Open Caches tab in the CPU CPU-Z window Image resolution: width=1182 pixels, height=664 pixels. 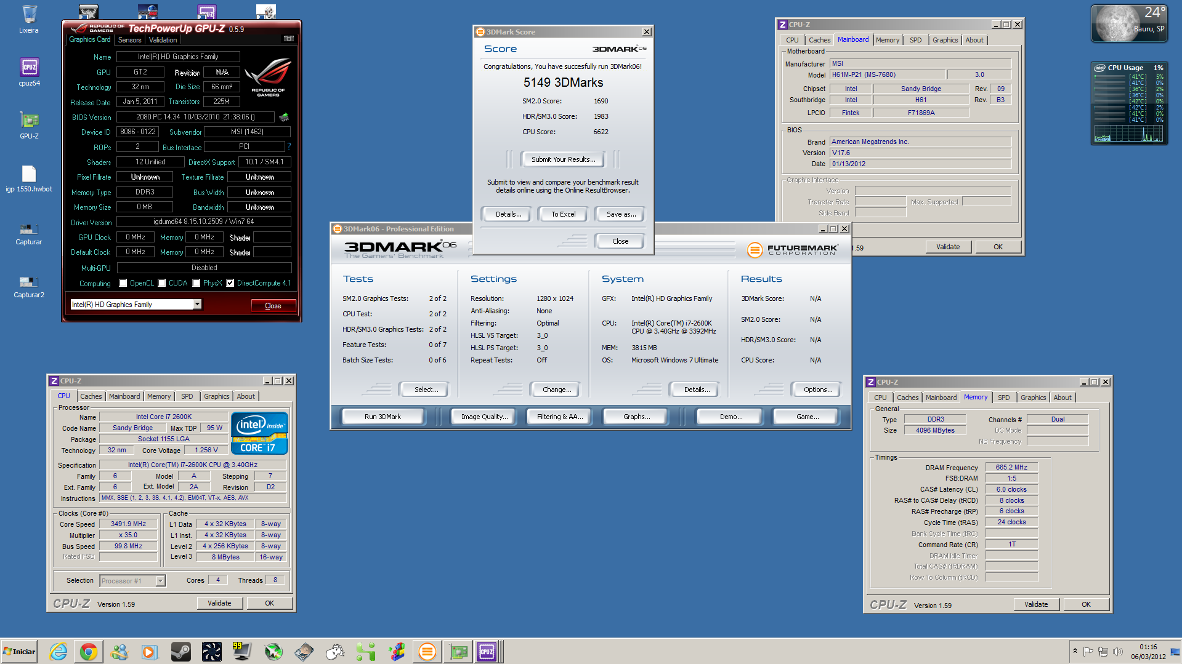point(91,396)
